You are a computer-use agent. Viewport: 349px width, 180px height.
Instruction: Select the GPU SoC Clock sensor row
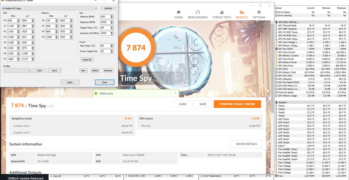pyautogui.click(x=311, y=76)
